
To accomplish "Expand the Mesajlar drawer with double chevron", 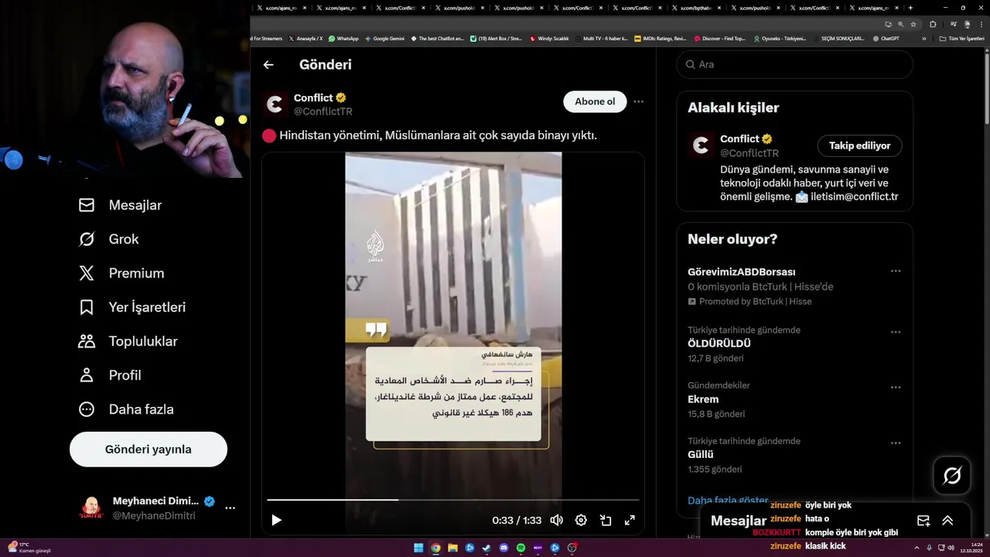I will (x=947, y=521).
